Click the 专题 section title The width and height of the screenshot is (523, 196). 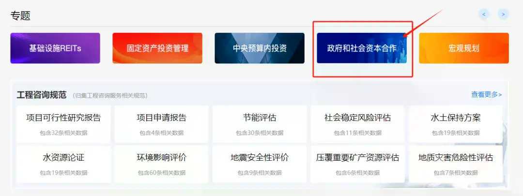click(x=20, y=15)
